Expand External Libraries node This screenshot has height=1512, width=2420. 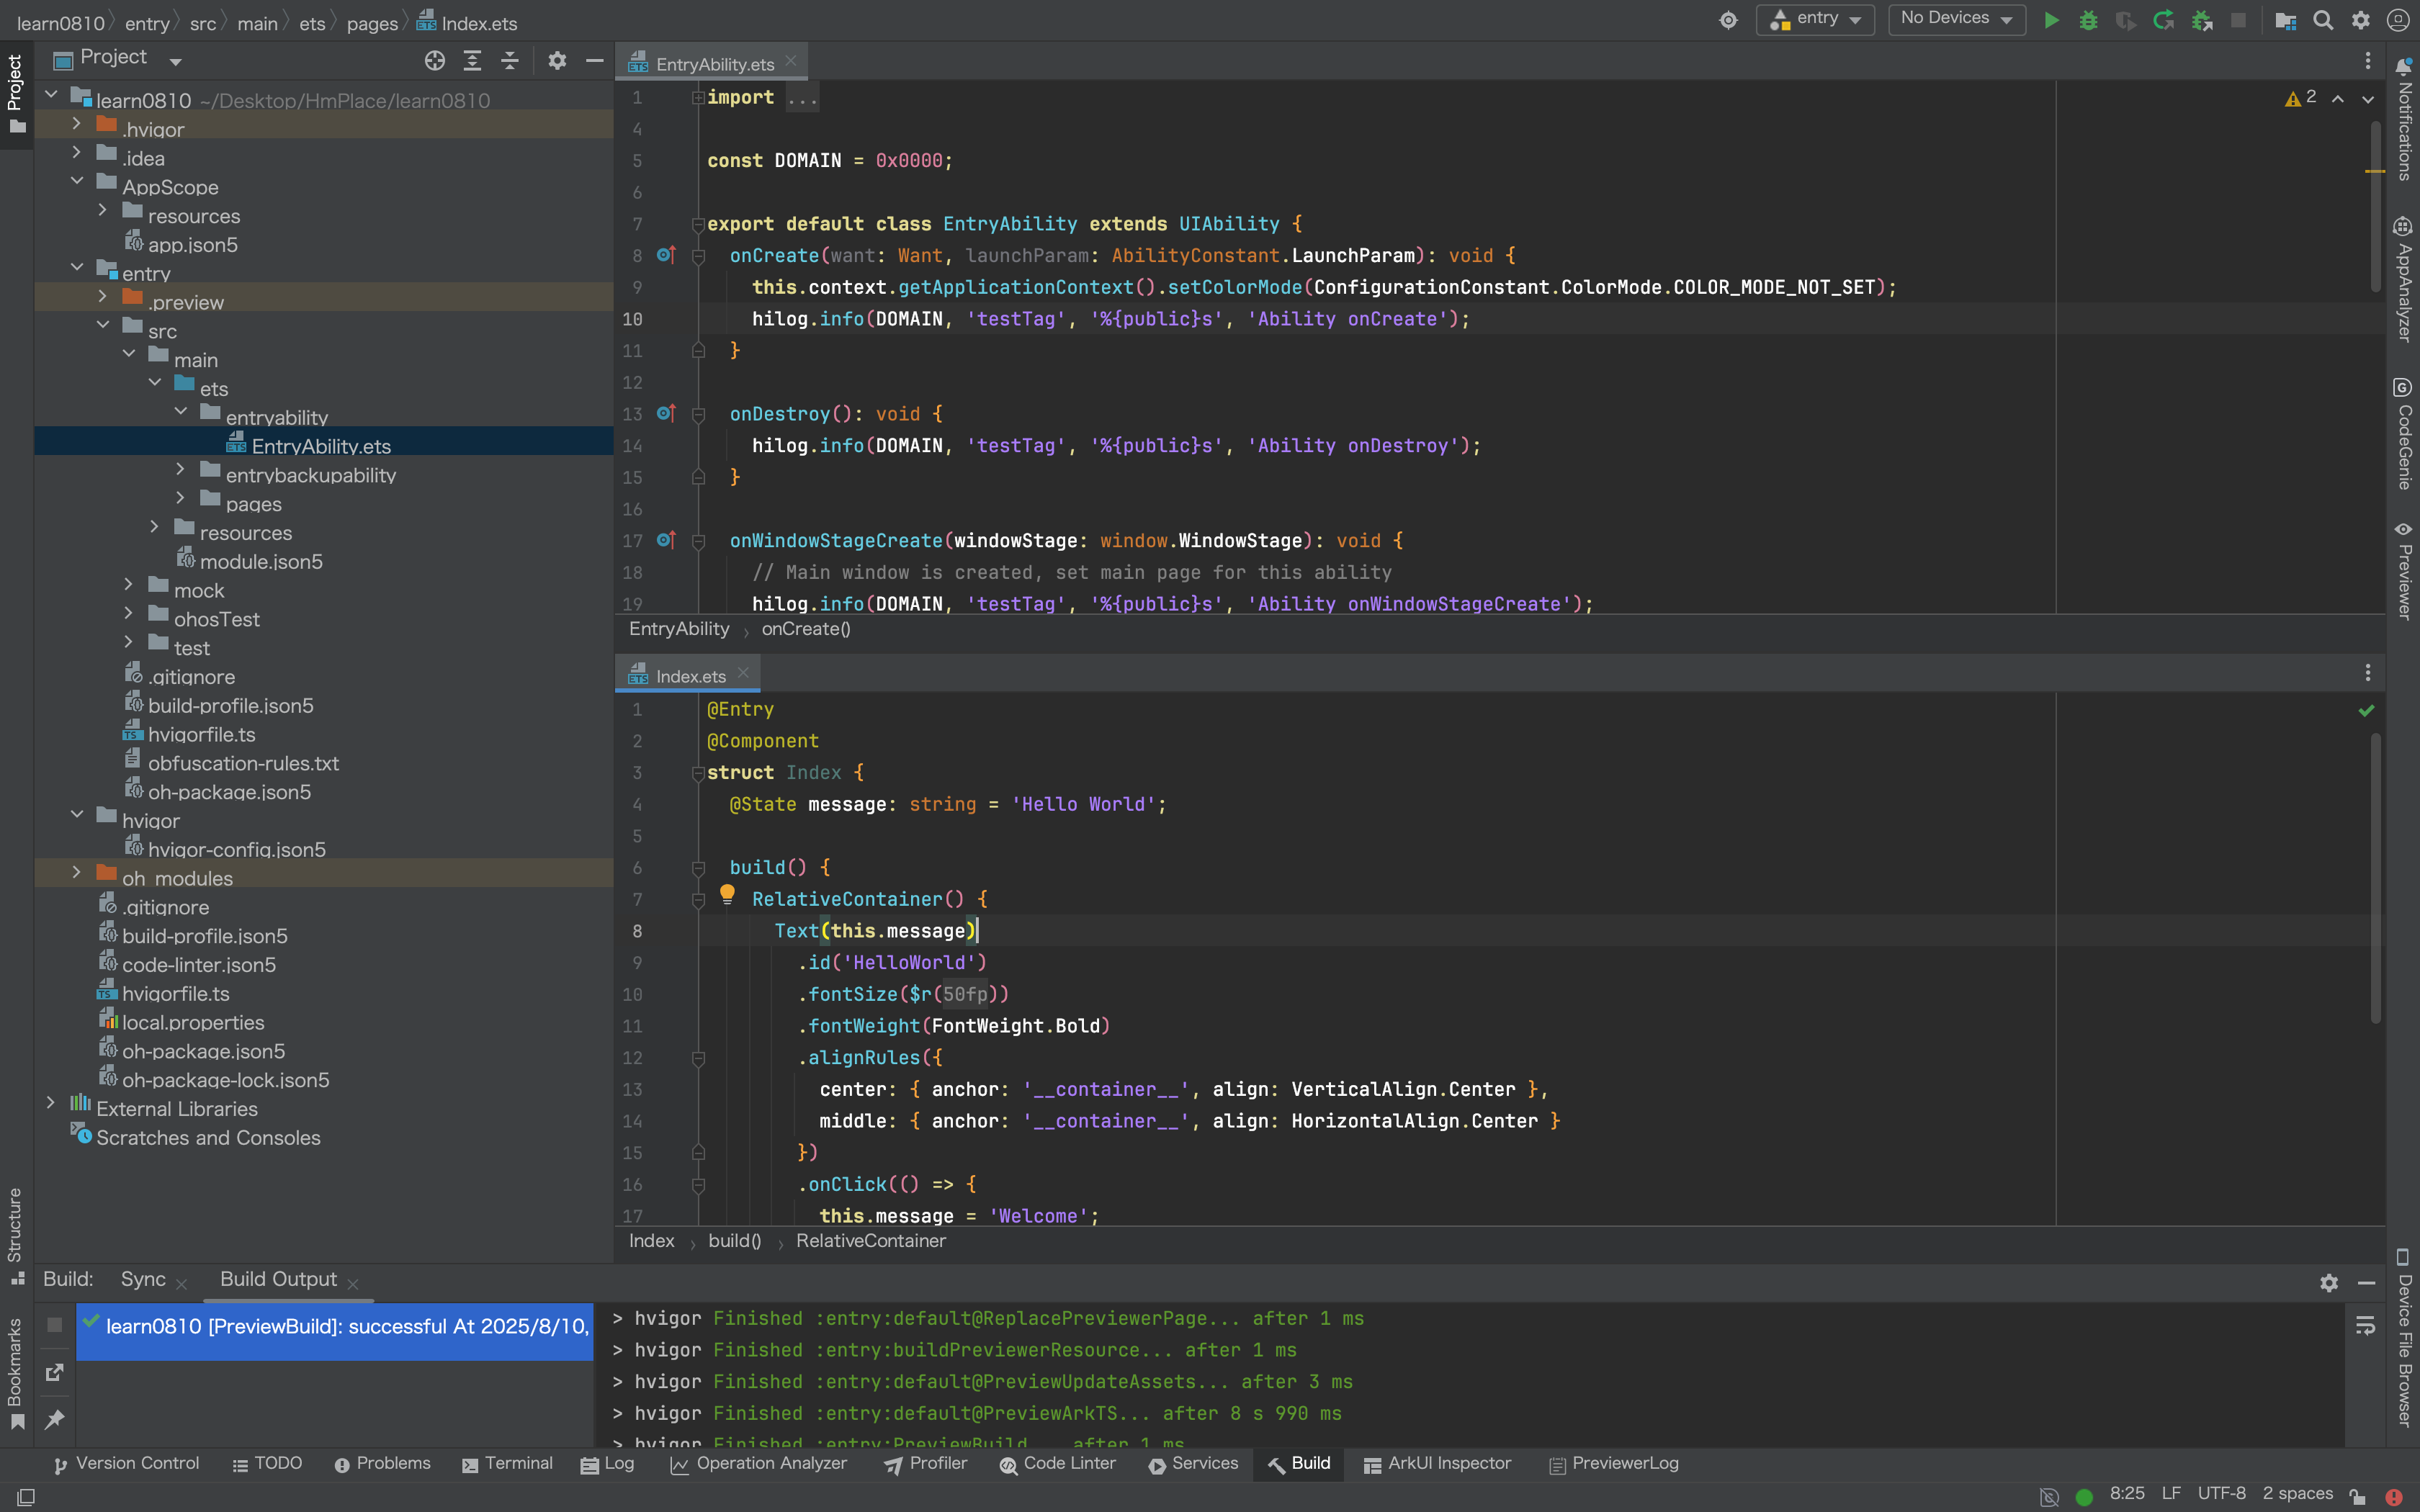tap(50, 1102)
